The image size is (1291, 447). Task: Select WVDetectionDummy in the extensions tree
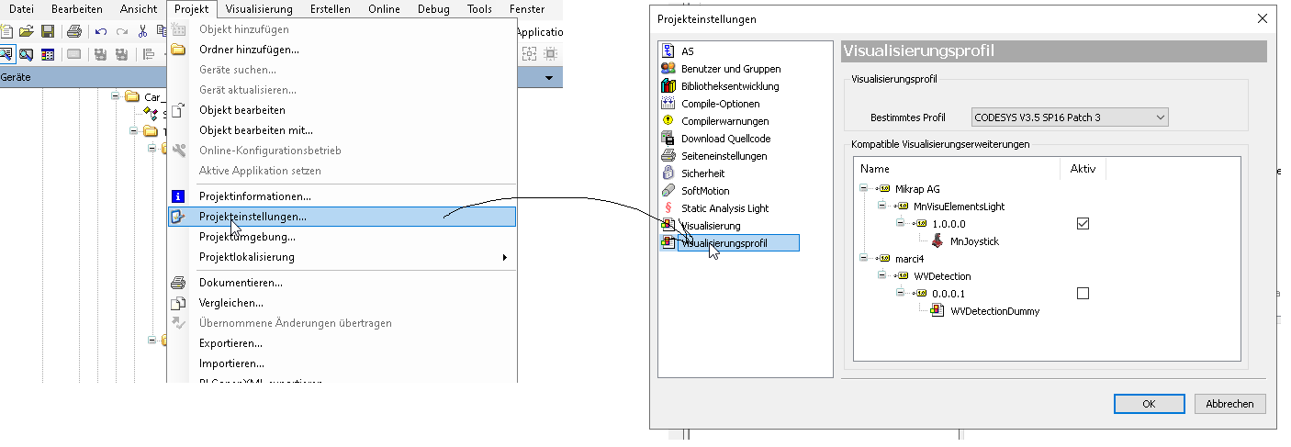tap(994, 311)
